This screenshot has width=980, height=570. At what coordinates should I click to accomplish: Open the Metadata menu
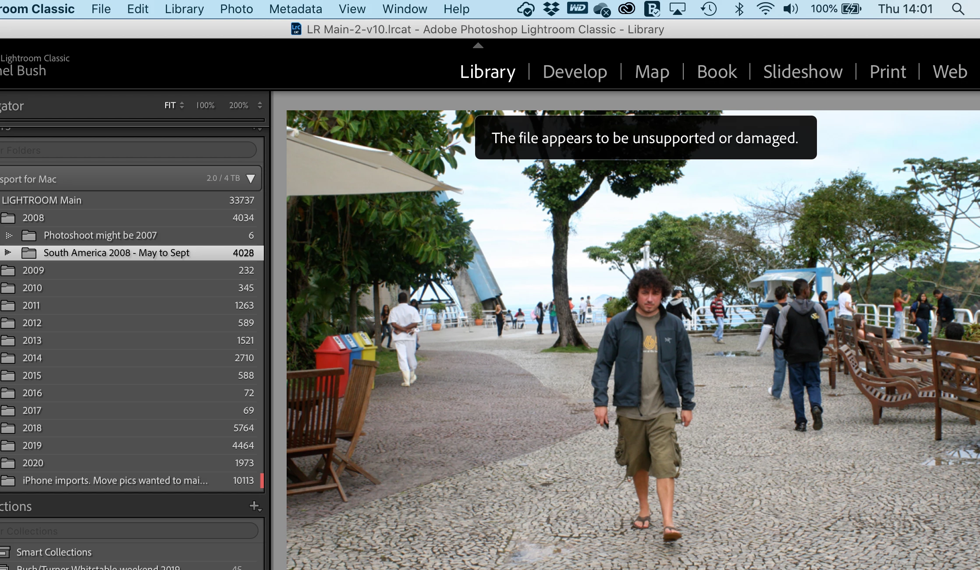(295, 9)
